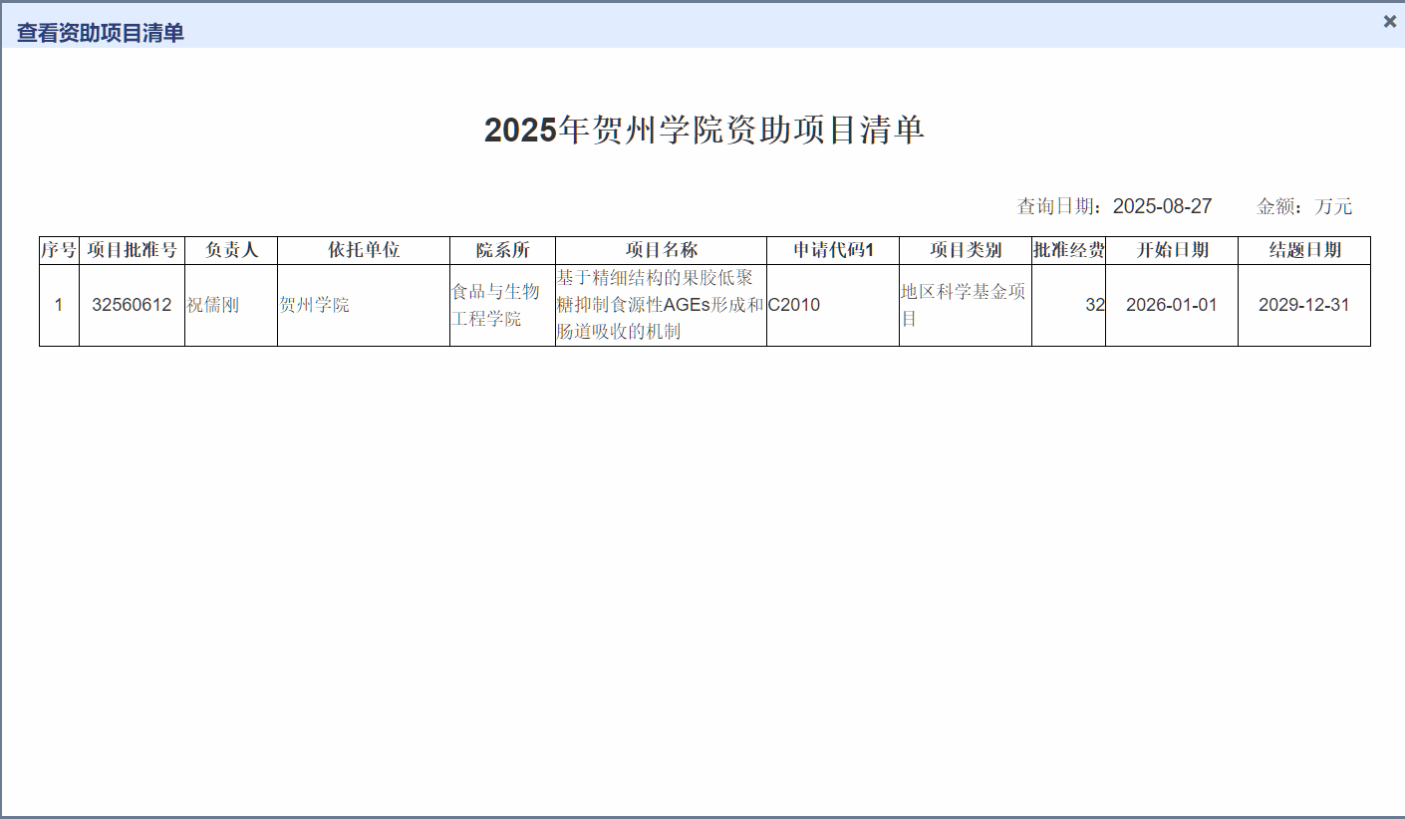
Task: Close the 查看资助项目清单 dialog
Action: [x=1390, y=21]
